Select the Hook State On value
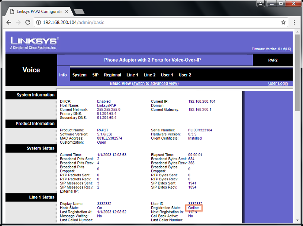 coord(100,208)
